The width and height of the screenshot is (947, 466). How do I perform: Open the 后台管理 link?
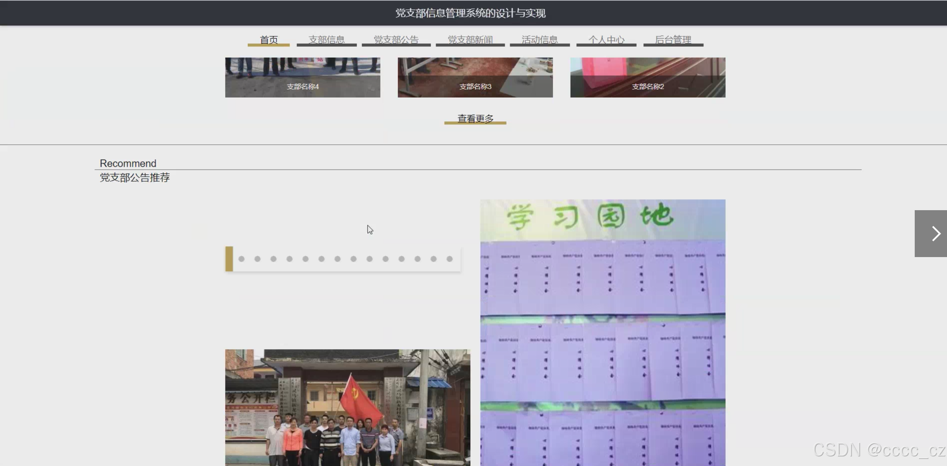(673, 40)
